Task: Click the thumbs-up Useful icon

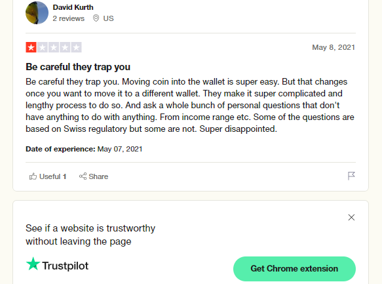Action: [x=33, y=176]
